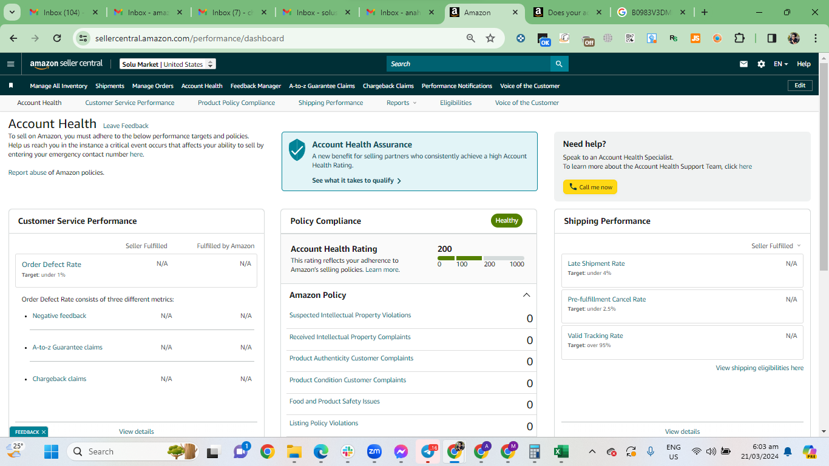Open A-to-z Guarantee Claims in the top menu
Viewport: 829px width, 466px height.
[x=322, y=86]
